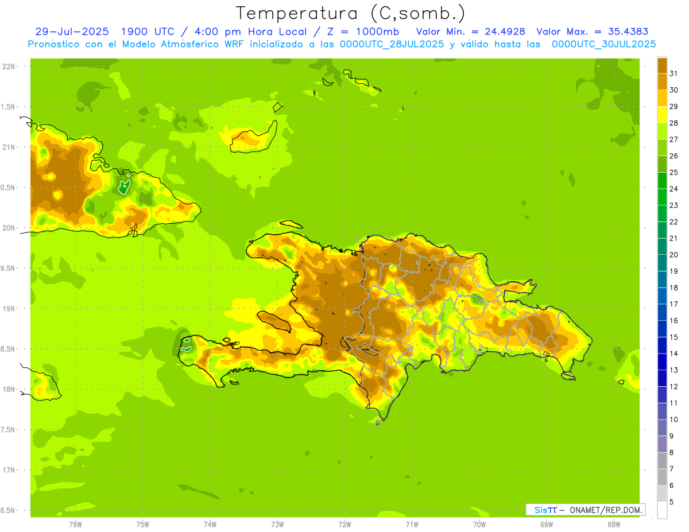Screen dimensions: 689x532
Task: Click the "22N" latitude label
Action: 9,66
